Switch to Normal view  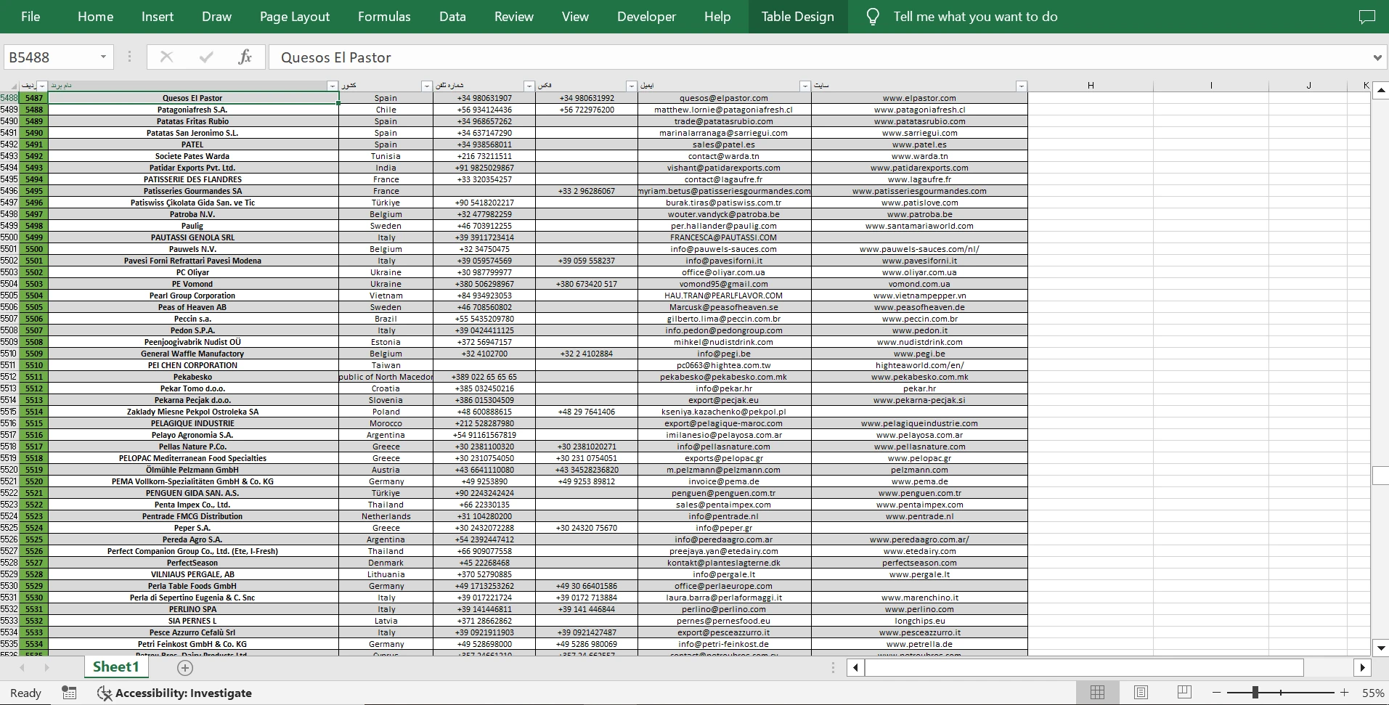tap(1097, 693)
